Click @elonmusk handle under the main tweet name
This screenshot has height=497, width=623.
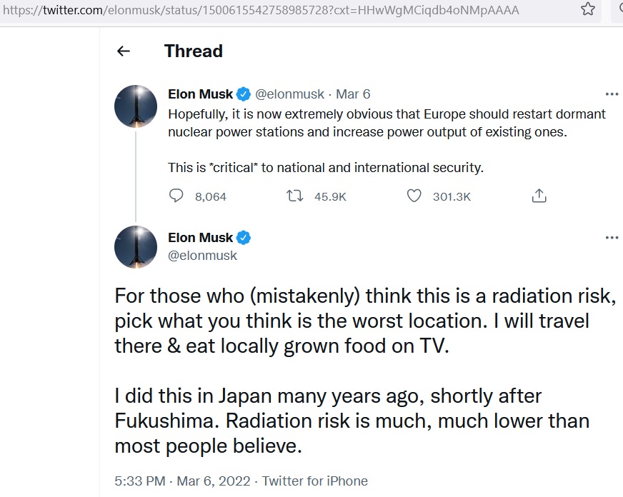coord(202,255)
